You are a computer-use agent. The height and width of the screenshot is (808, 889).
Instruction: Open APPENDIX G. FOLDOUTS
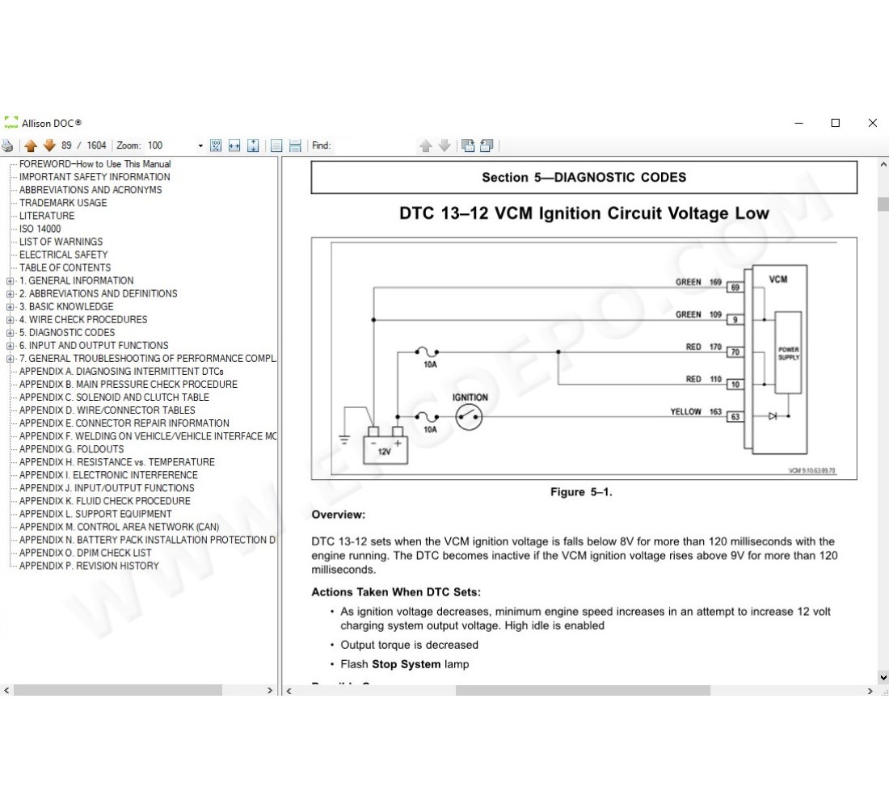71,449
